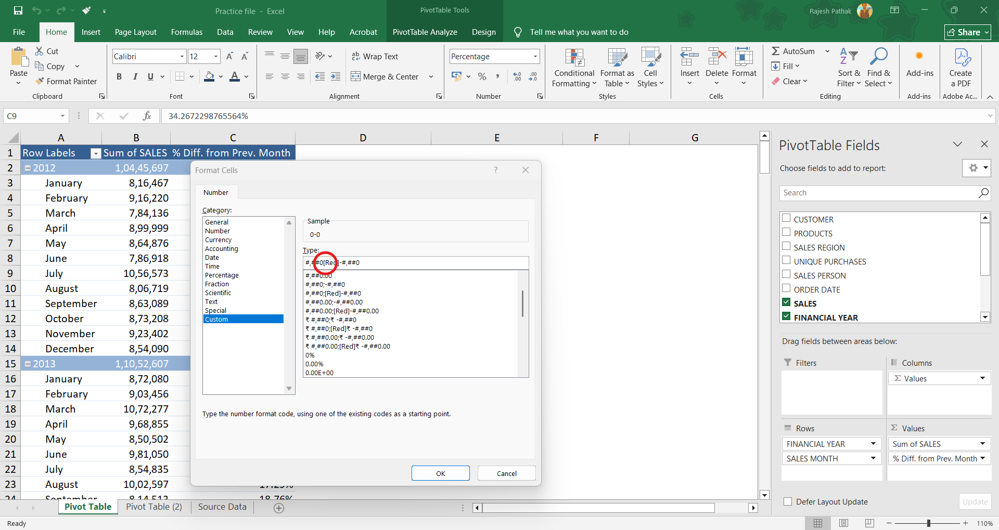Viewport: 999px width, 530px height.
Task: Check the CUSTOMER field checkbox
Action: [786, 218]
